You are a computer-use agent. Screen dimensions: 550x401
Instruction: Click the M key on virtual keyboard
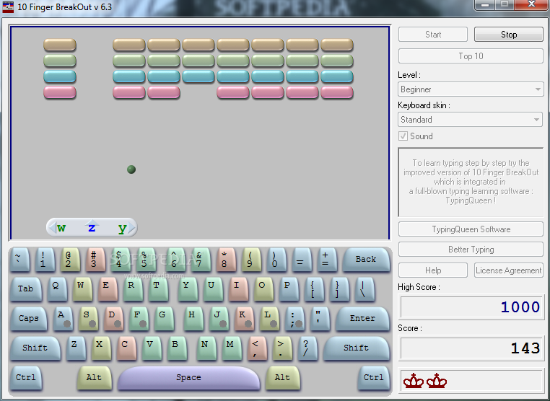pyautogui.click(x=232, y=348)
